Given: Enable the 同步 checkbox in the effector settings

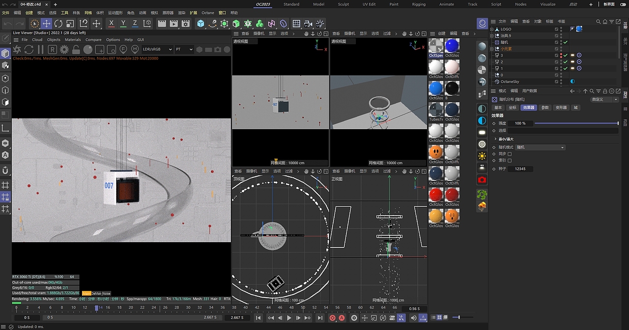Looking at the screenshot, I should coord(510,154).
